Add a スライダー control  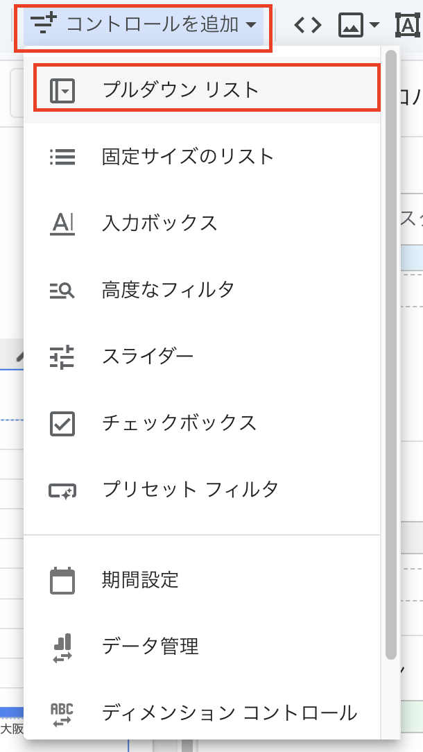(x=148, y=357)
